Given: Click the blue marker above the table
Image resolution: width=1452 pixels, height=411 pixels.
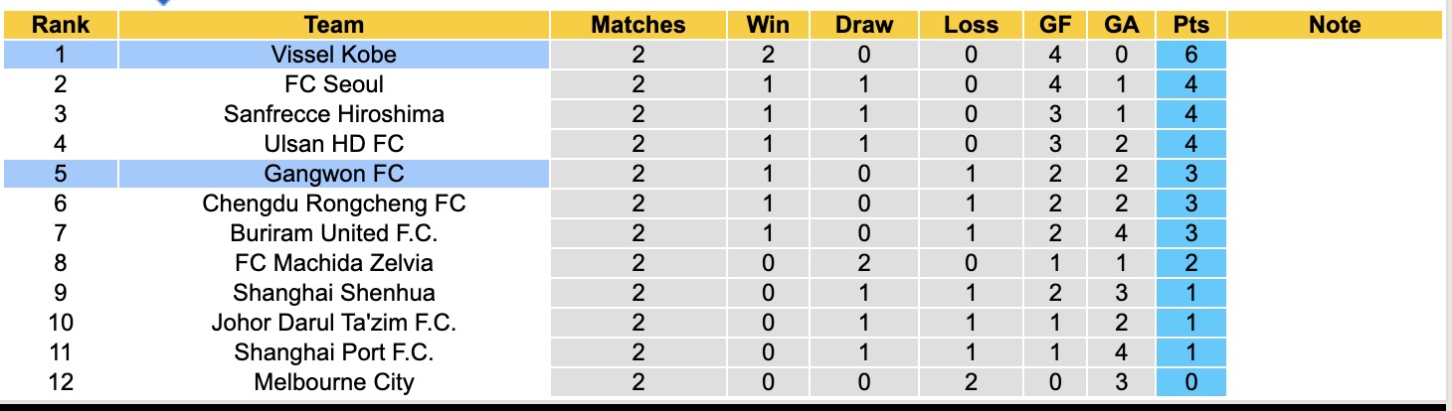Looking at the screenshot, I should click(165, 3).
